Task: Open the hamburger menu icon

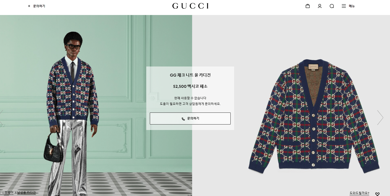Action: (x=344, y=6)
